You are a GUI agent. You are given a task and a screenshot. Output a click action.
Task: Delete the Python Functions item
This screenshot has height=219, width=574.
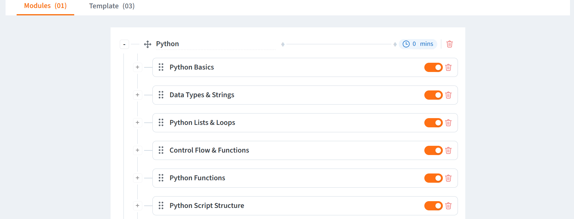[448, 178]
